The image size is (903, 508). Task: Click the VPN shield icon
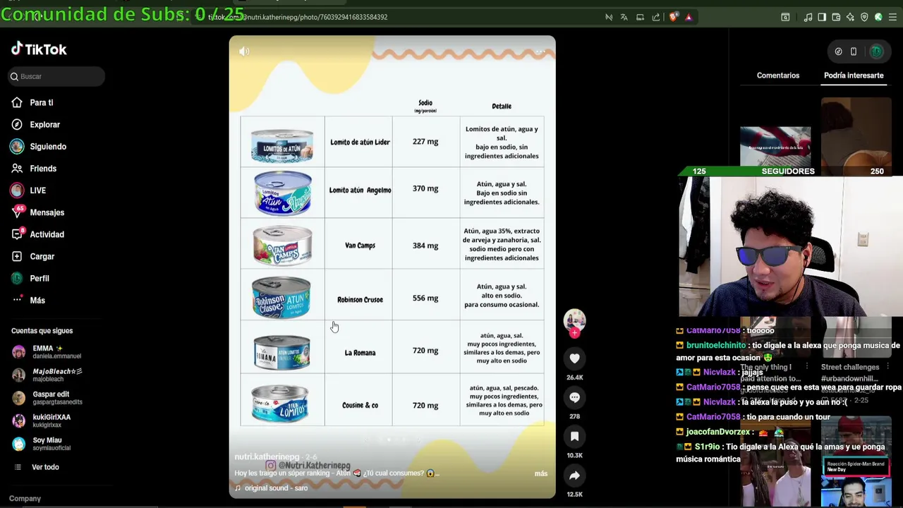pos(864,17)
